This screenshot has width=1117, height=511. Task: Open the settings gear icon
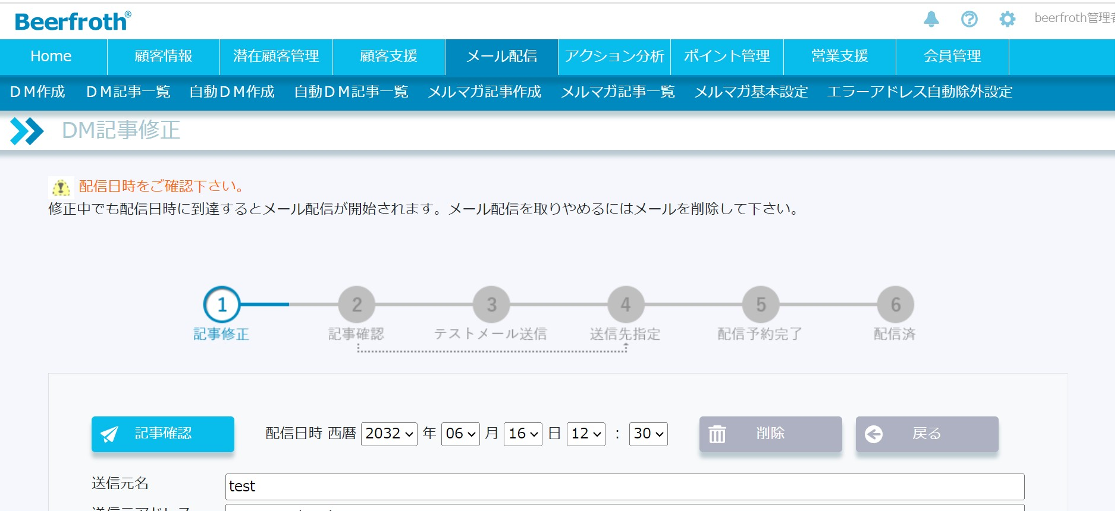[x=1007, y=19]
